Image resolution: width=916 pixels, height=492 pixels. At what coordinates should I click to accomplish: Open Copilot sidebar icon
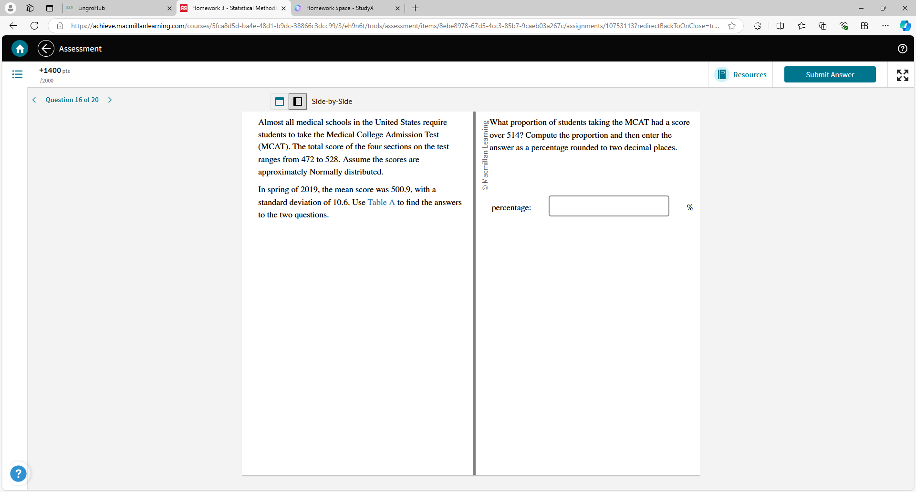(905, 26)
